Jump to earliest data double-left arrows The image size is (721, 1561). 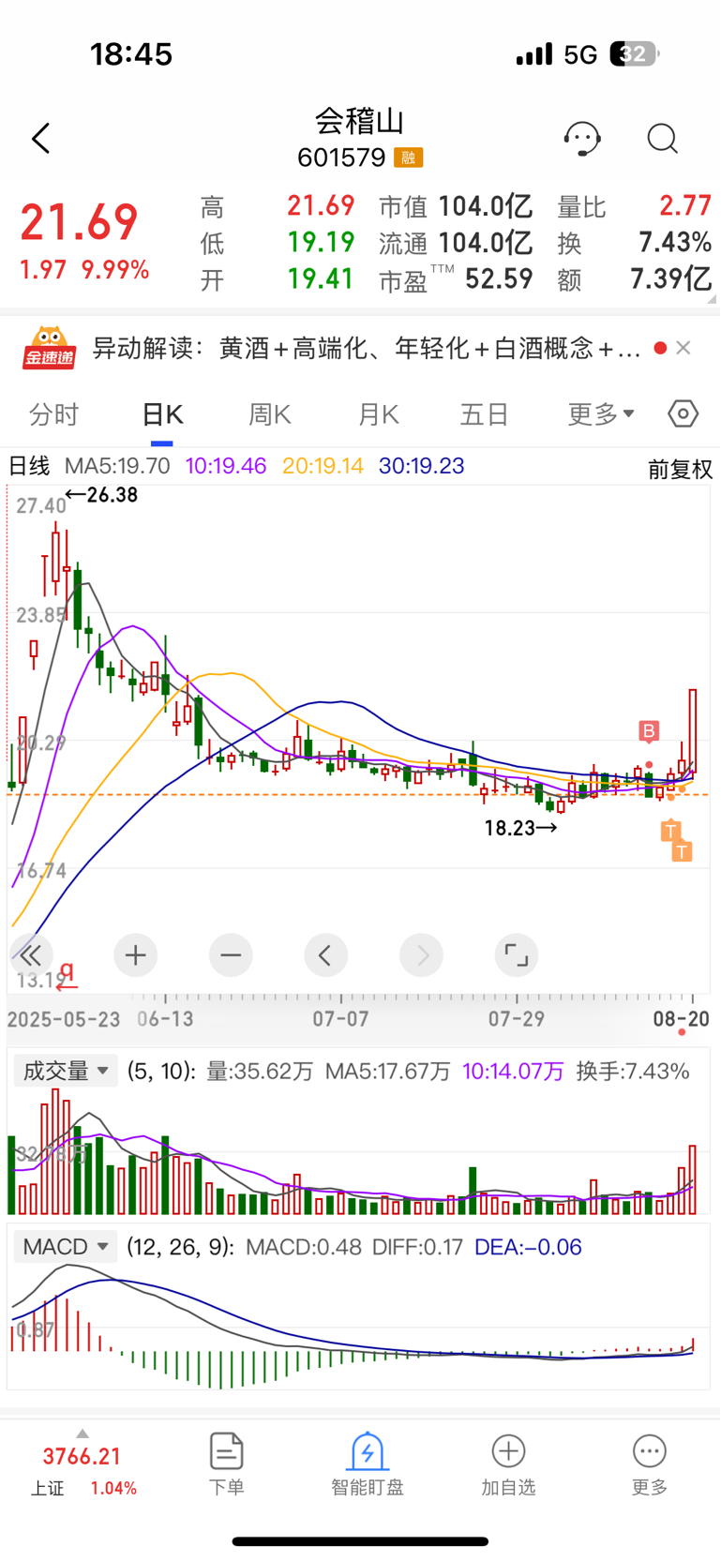[x=31, y=955]
